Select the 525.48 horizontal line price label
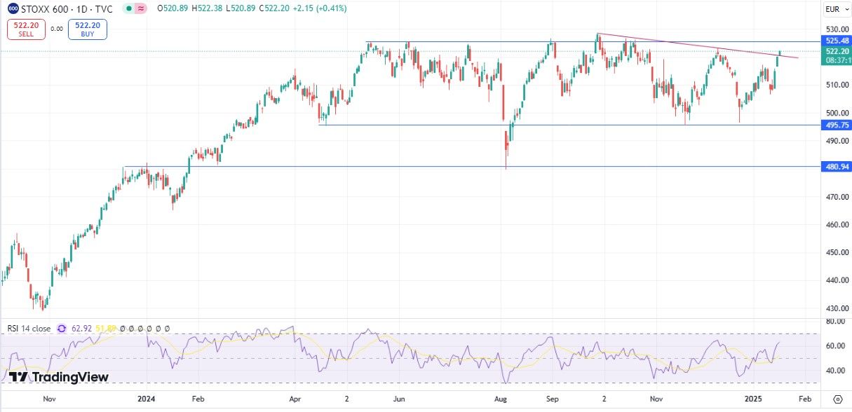The image size is (852, 412). coord(837,42)
